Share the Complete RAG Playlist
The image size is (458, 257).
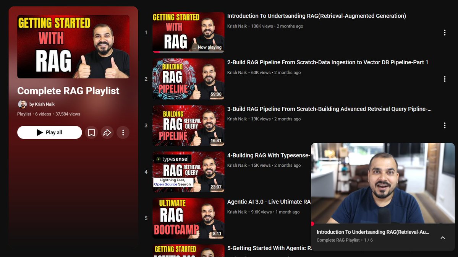(x=107, y=132)
